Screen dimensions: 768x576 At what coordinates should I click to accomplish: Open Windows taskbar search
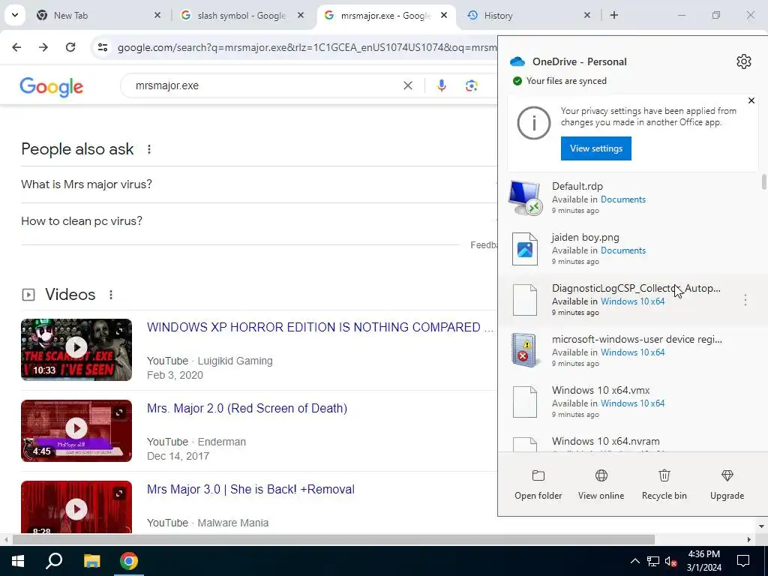coord(54,561)
